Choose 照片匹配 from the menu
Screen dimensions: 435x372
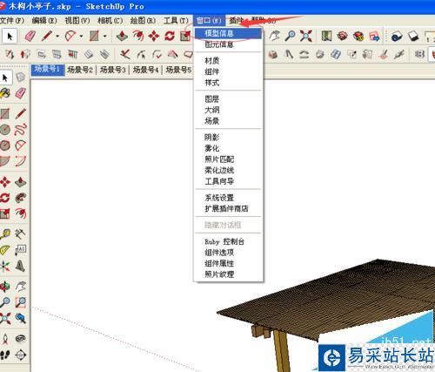228,159
